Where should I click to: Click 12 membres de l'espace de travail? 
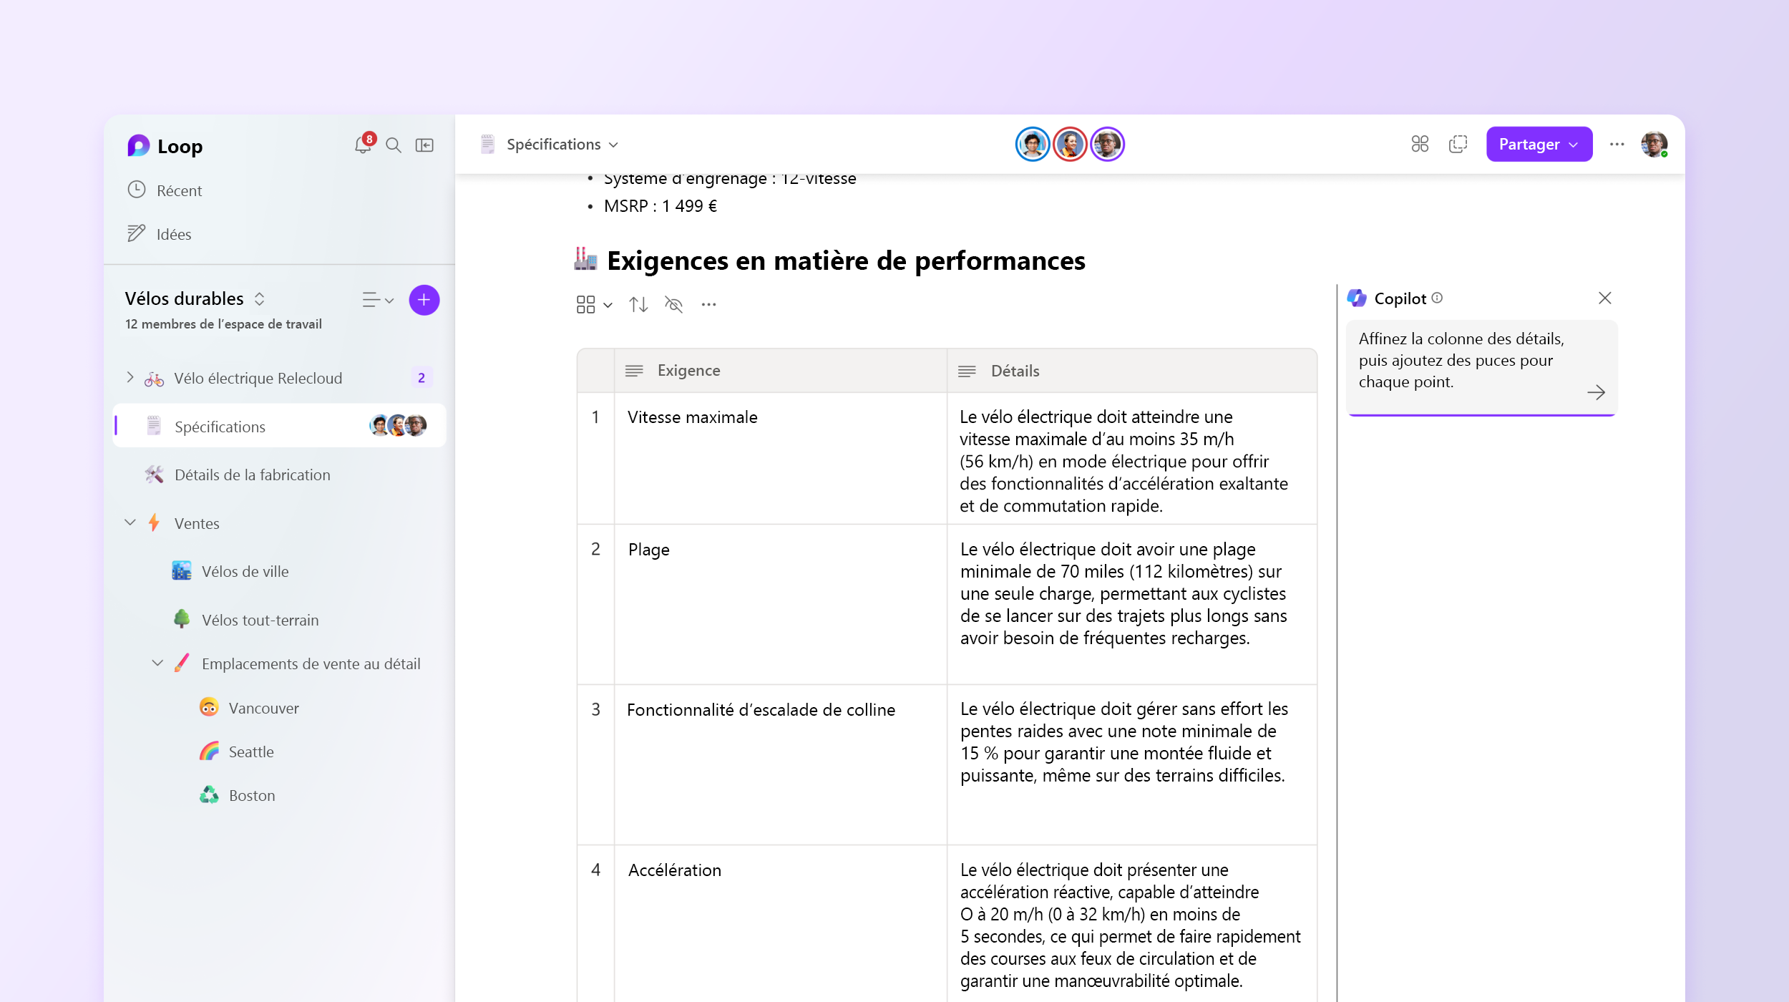coord(223,324)
